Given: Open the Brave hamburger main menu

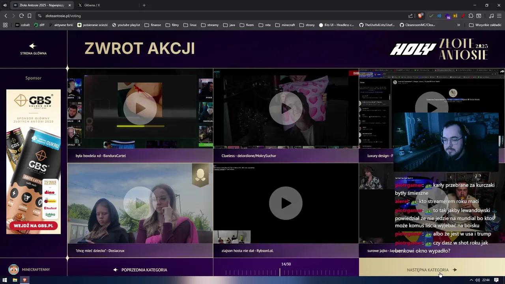Looking at the screenshot, I should coord(499,16).
